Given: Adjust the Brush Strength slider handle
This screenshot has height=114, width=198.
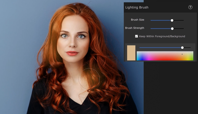Looking at the screenshot, I should (x=172, y=29).
